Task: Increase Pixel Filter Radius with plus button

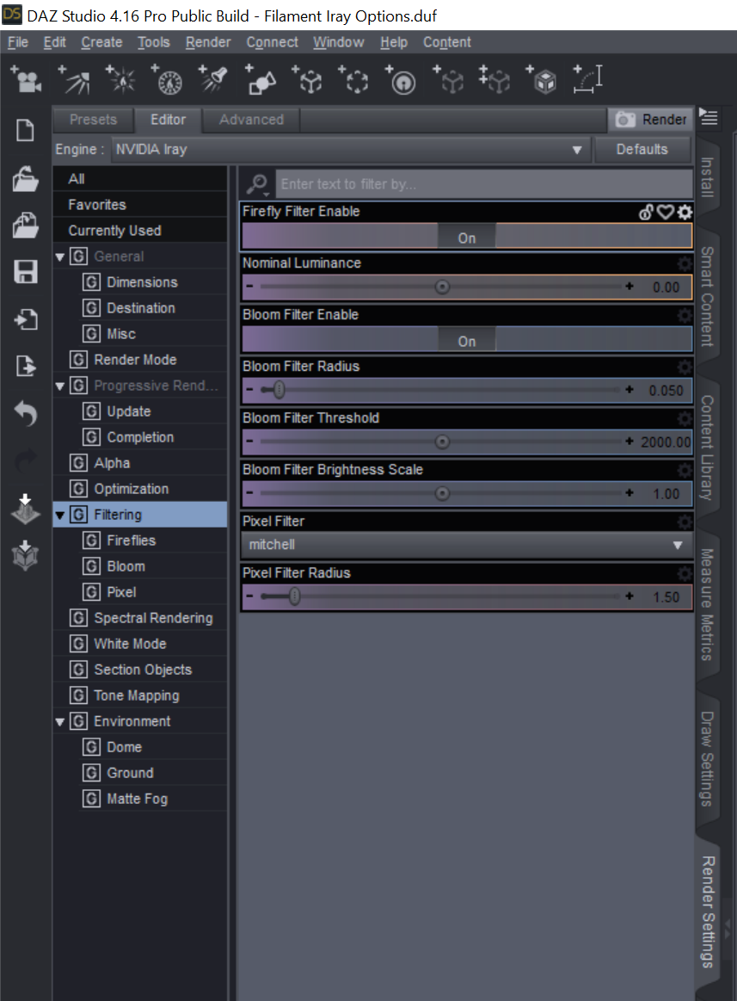Action: pyautogui.click(x=630, y=596)
